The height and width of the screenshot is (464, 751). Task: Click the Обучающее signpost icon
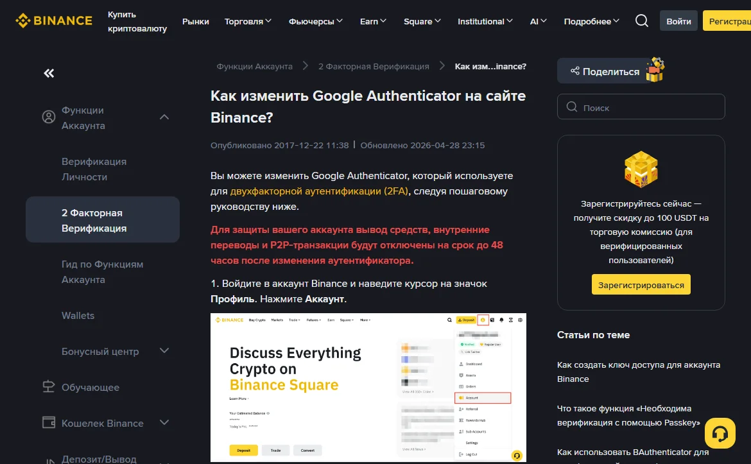point(48,386)
